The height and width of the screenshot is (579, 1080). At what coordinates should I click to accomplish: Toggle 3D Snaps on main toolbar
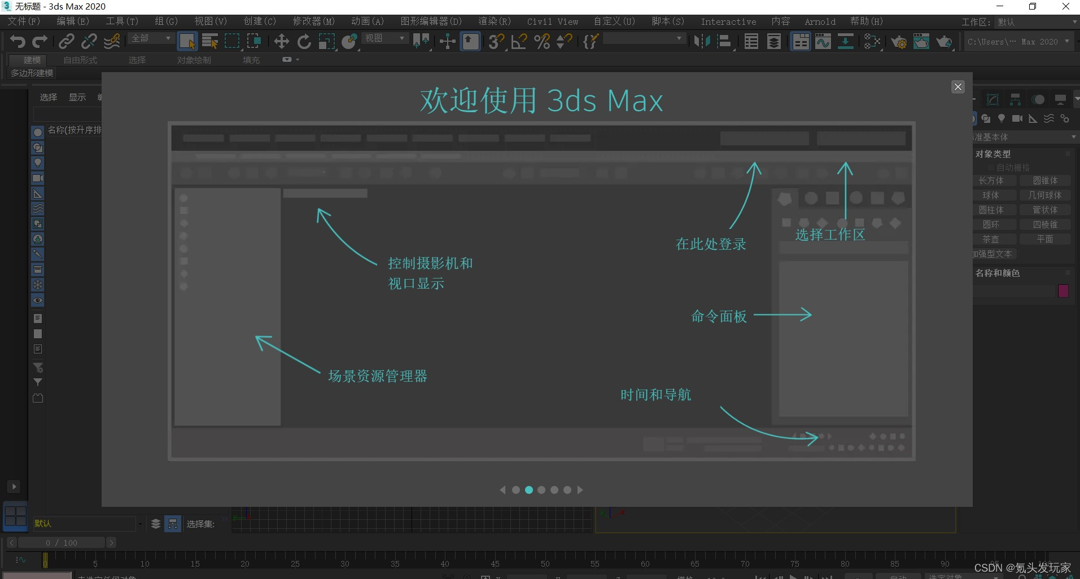[x=496, y=41]
